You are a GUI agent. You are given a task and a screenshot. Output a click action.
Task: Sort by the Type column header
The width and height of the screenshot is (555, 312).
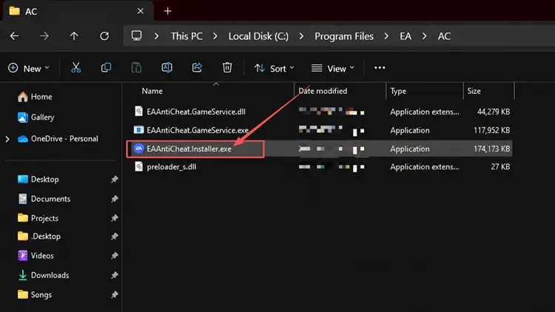398,91
